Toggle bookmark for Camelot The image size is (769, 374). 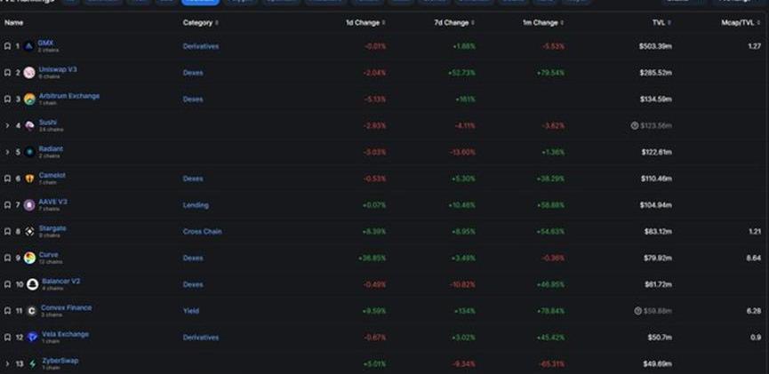click(x=7, y=179)
